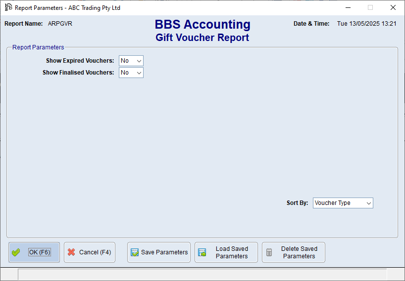This screenshot has height=281, width=405.
Task: Click the 'No' value for Show Expired Vouchers
Action: (125, 61)
